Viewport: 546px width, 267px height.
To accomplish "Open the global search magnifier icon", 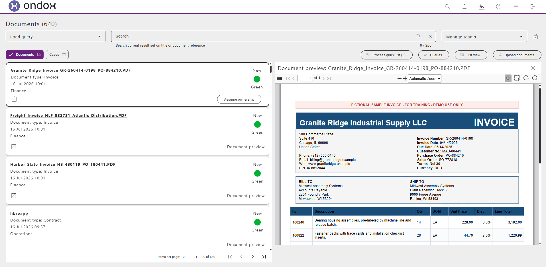I will pyautogui.click(x=447, y=7).
